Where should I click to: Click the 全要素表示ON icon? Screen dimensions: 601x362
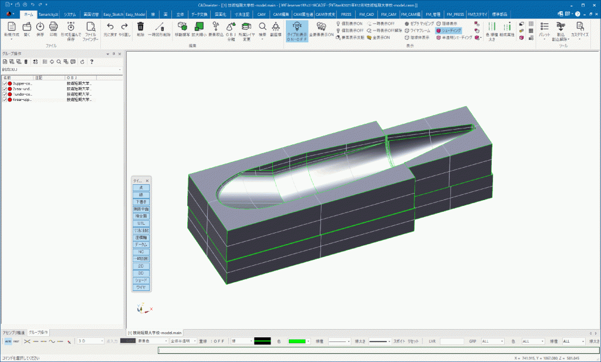pyautogui.click(x=322, y=29)
